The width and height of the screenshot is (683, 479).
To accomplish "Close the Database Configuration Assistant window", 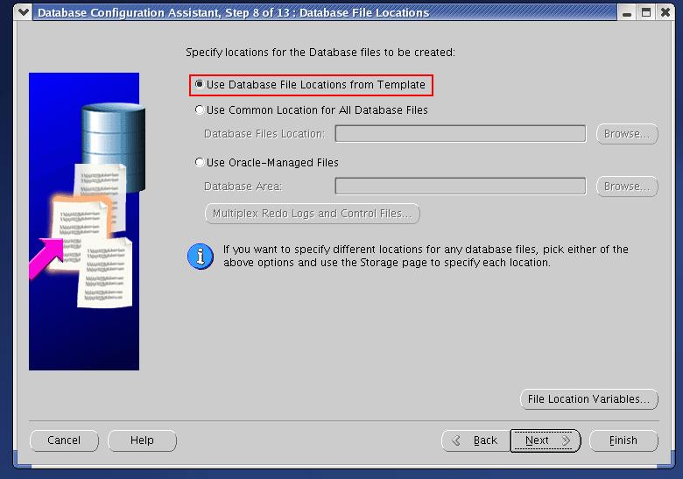I will [x=665, y=12].
